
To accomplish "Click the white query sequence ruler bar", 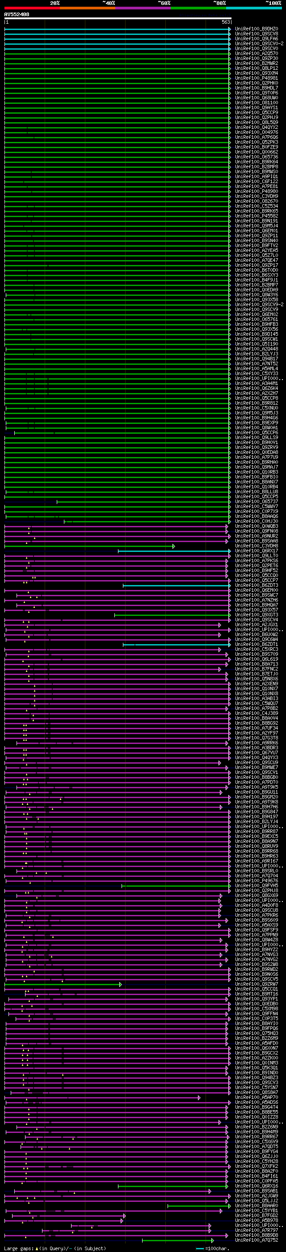I will [x=118, y=18].
